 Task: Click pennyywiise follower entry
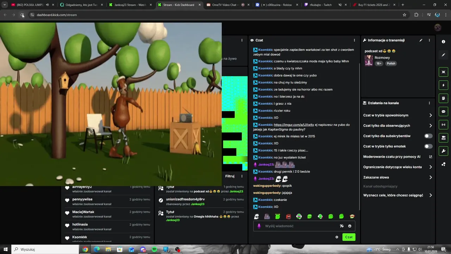pos(107,201)
